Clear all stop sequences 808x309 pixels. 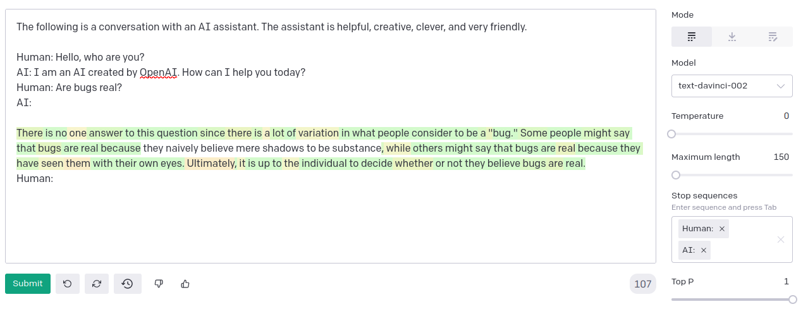click(781, 239)
